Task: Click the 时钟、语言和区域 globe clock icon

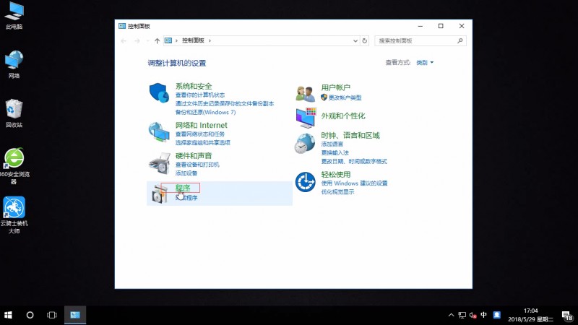Action: point(305,143)
